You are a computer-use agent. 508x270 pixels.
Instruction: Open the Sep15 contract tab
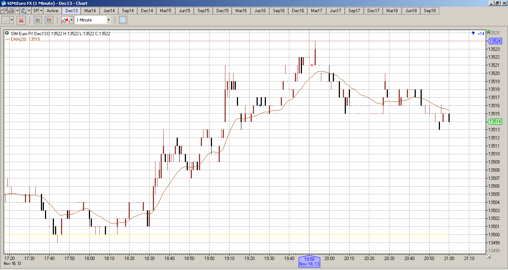(x=203, y=11)
